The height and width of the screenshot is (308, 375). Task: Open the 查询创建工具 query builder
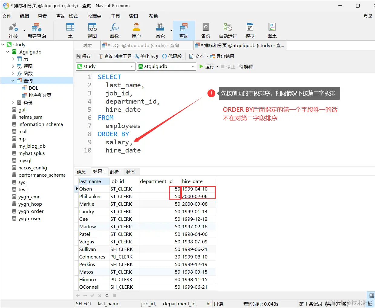coord(115,56)
